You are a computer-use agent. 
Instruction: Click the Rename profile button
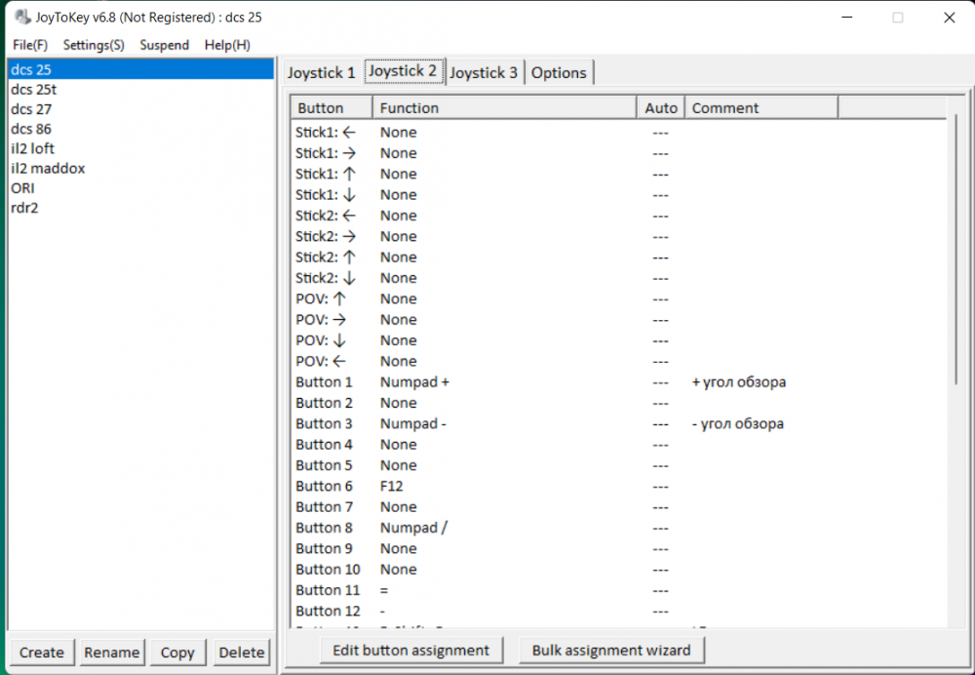[x=112, y=653]
